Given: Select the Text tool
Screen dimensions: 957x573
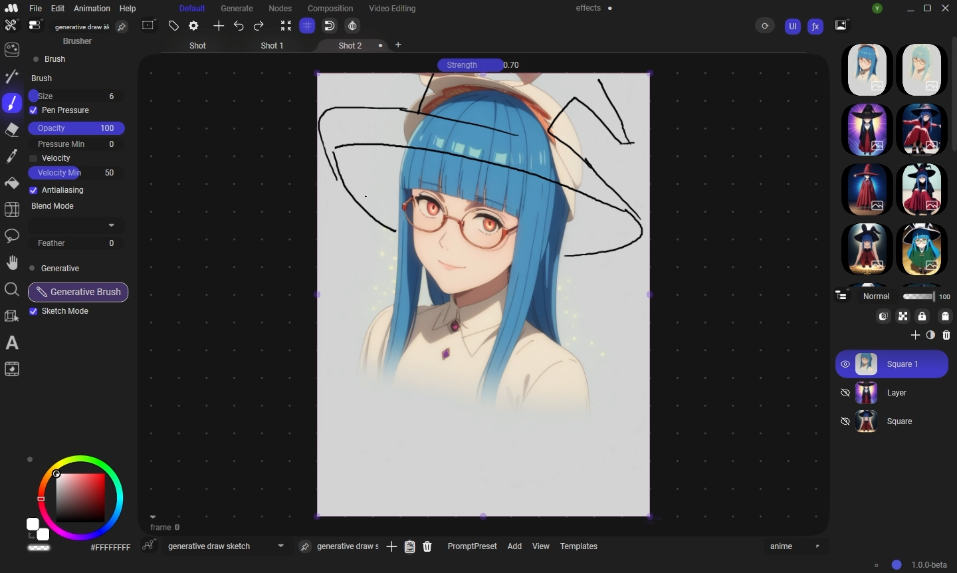Looking at the screenshot, I should click(x=12, y=343).
